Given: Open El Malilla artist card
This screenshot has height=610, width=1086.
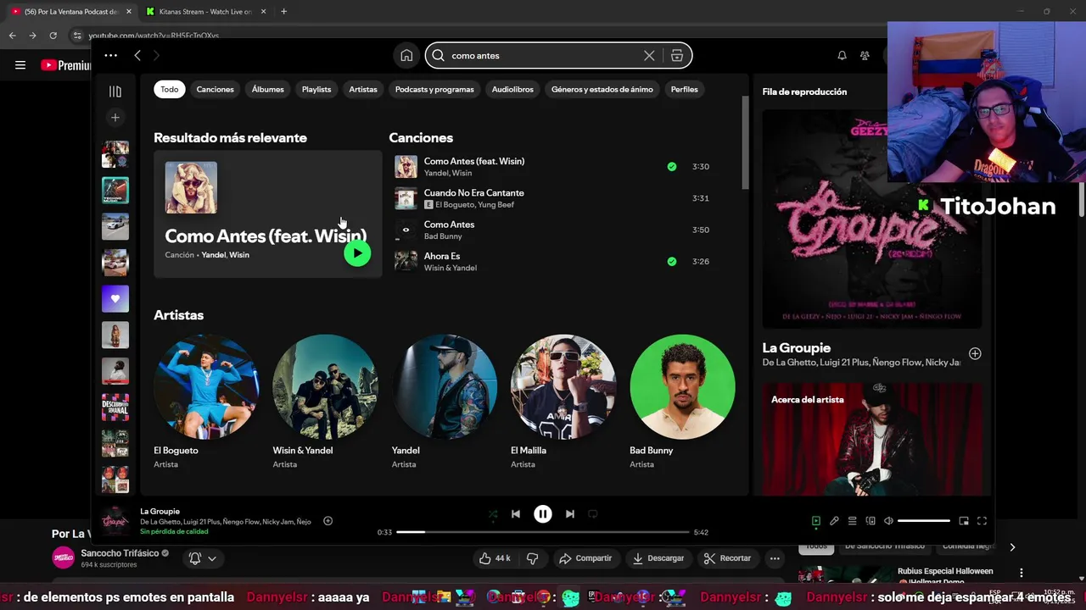Looking at the screenshot, I should click(x=563, y=402).
